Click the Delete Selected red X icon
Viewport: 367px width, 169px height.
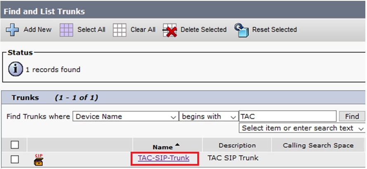pyautogui.click(x=170, y=30)
